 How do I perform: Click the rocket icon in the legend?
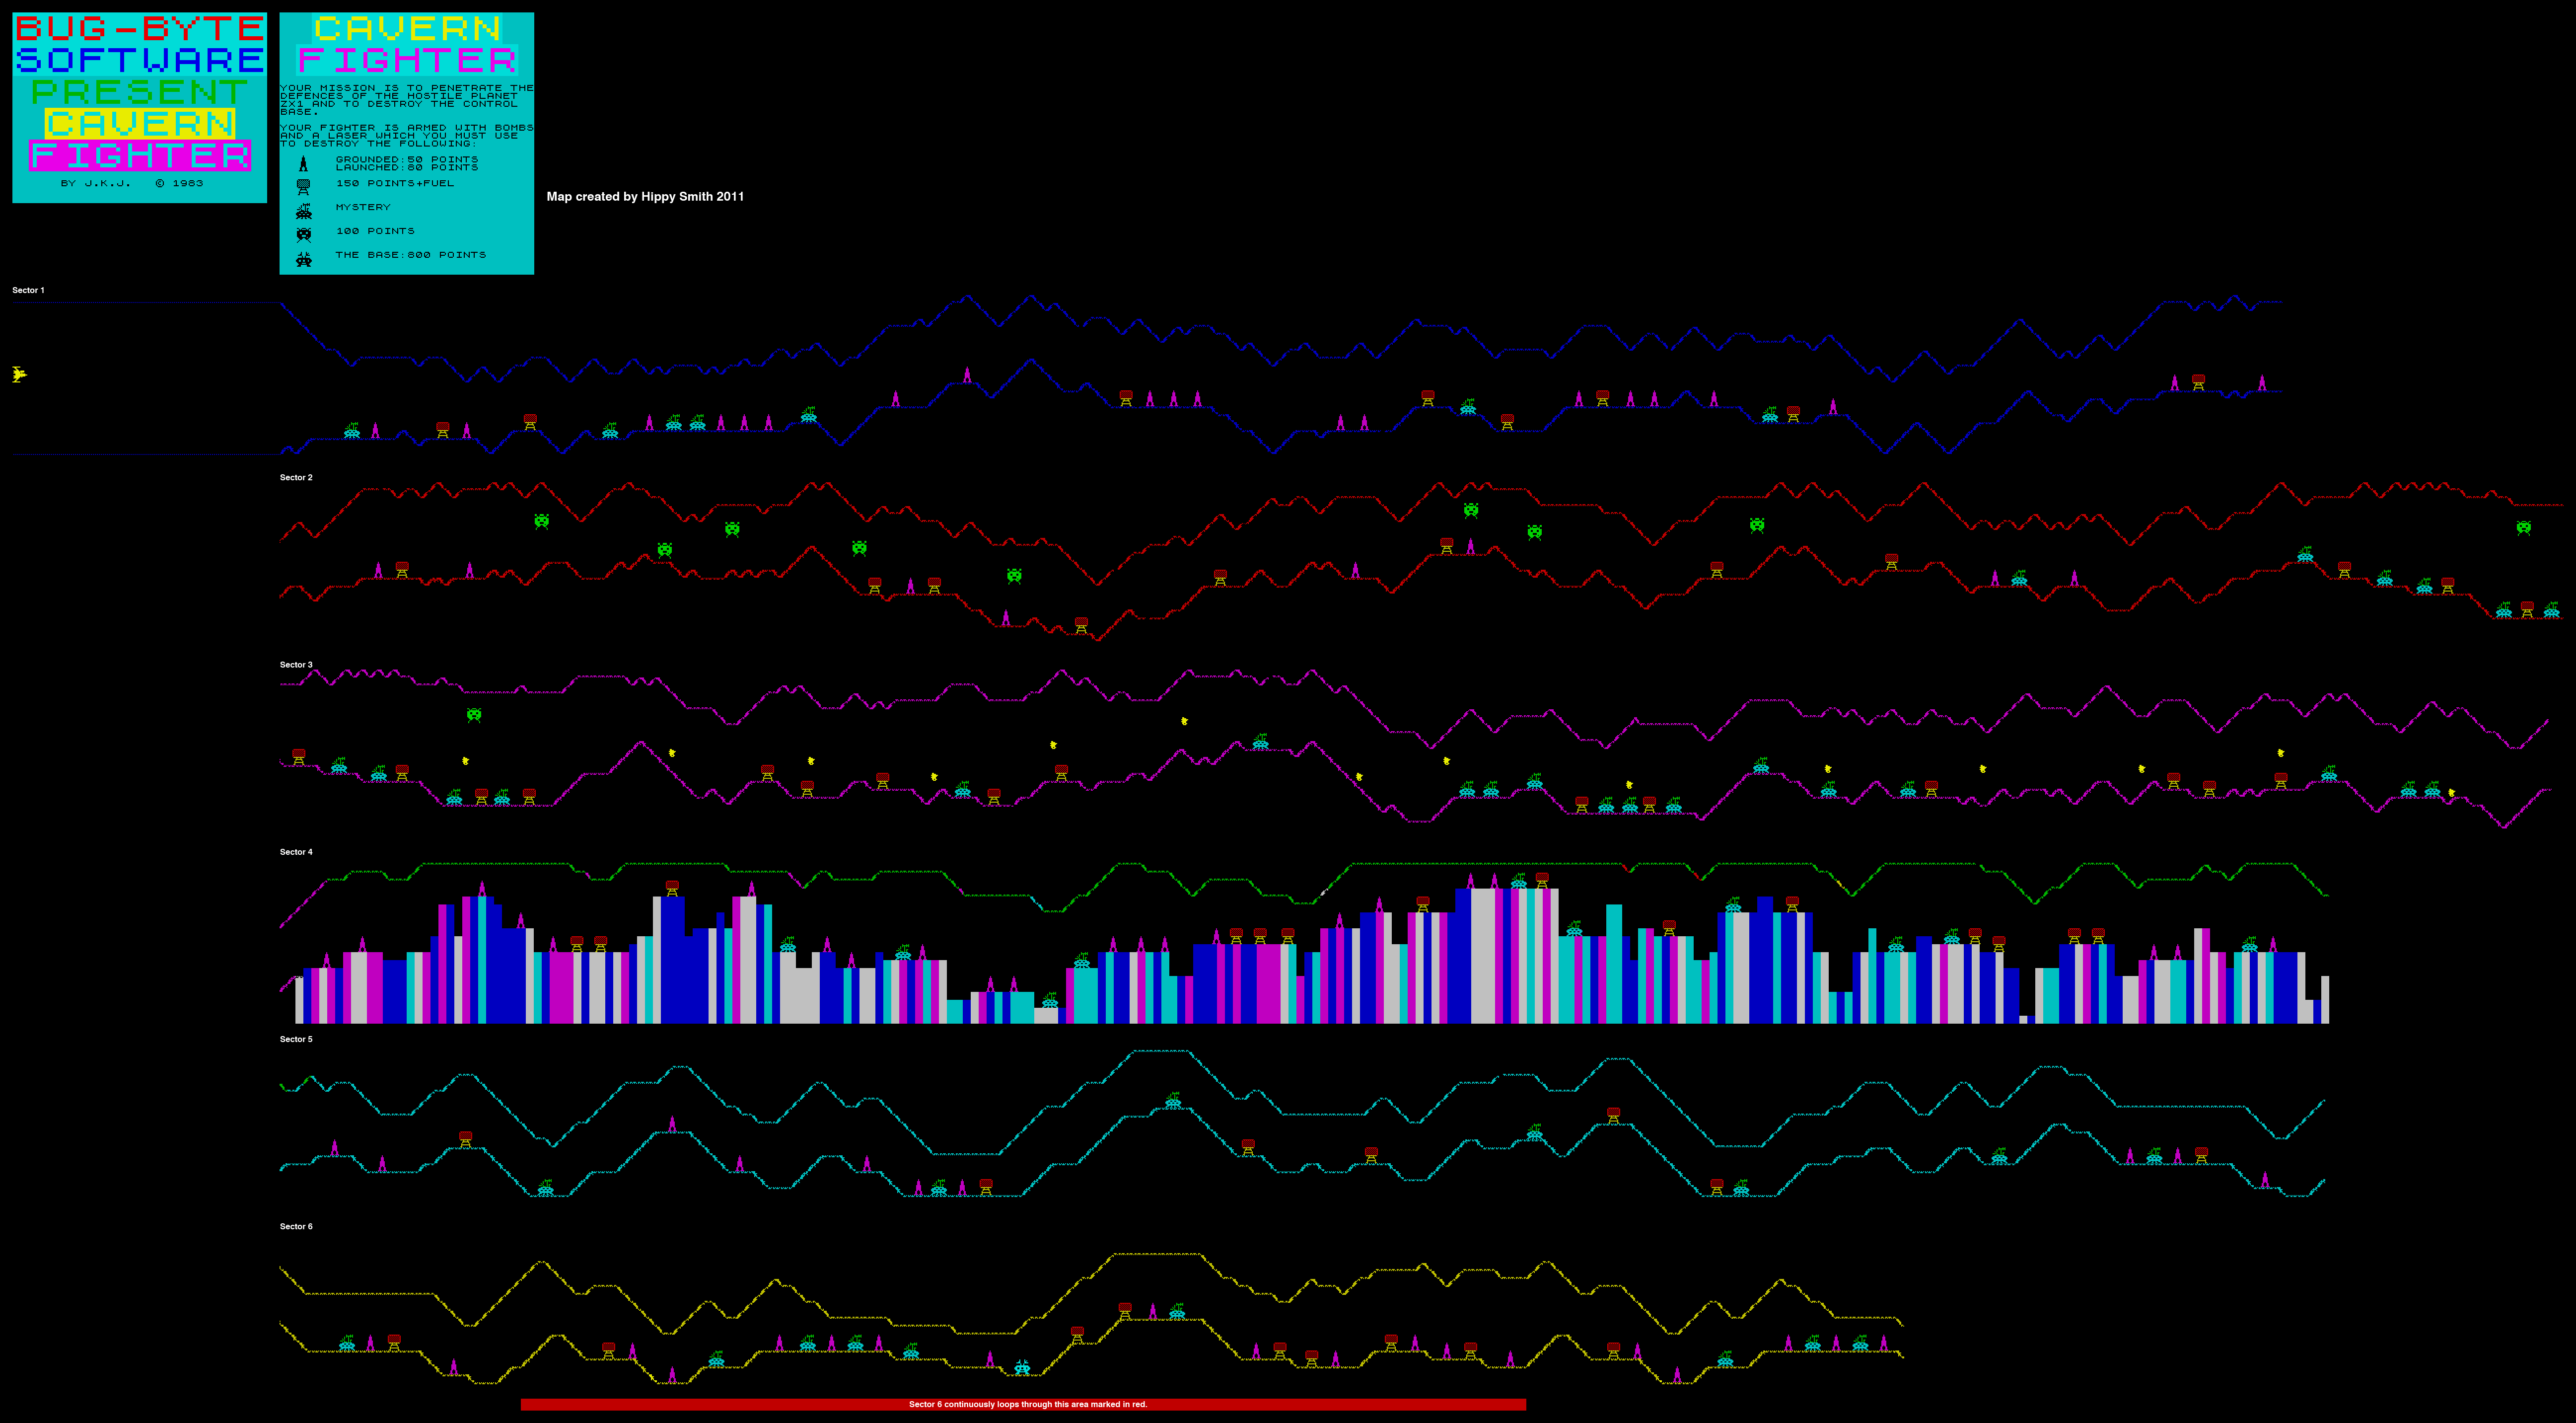[303, 163]
